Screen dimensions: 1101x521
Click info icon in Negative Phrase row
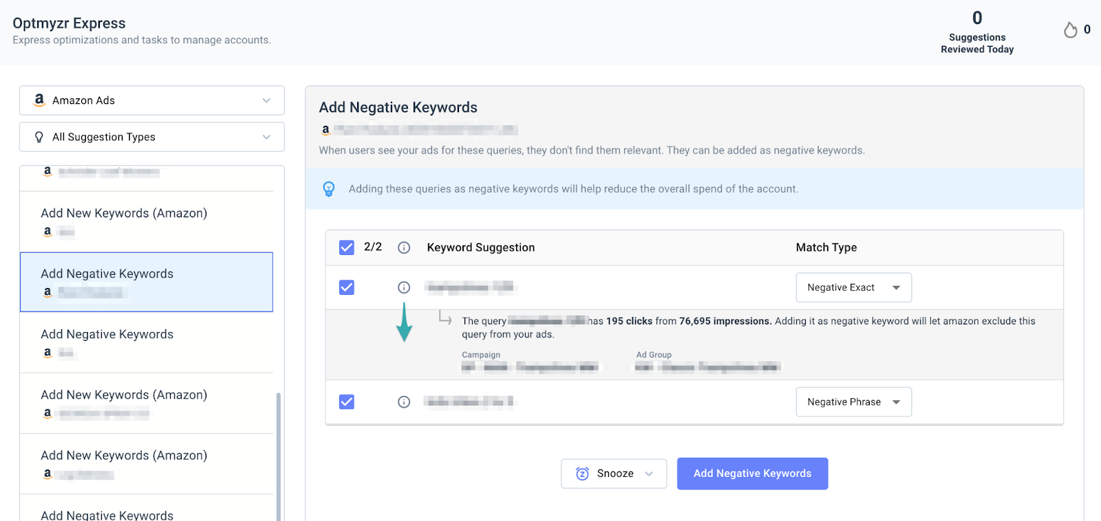coord(404,402)
